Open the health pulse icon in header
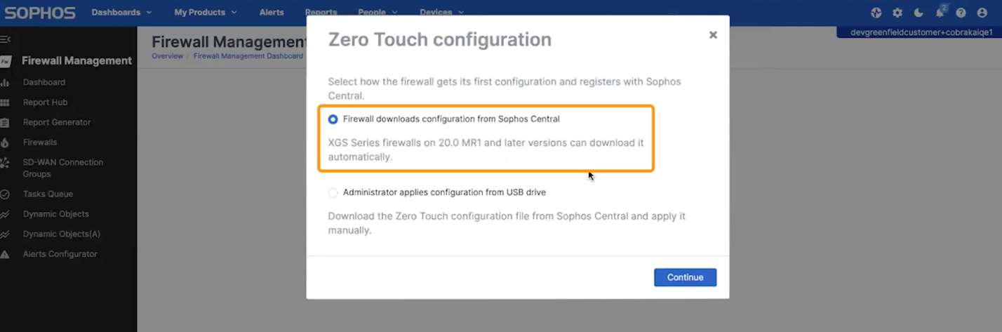Screen dimensions: 1002x332 pos(876,13)
